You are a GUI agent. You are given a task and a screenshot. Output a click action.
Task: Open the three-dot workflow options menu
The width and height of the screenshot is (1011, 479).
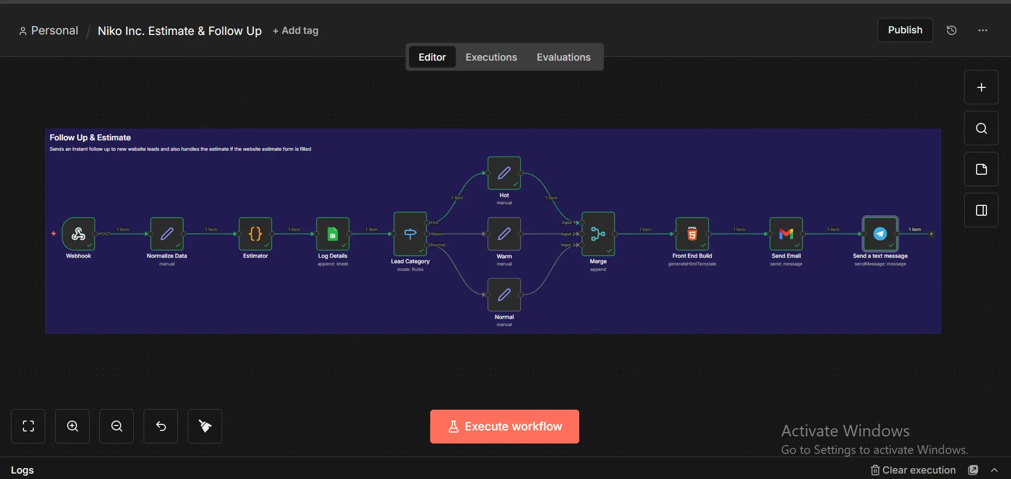coord(983,30)
